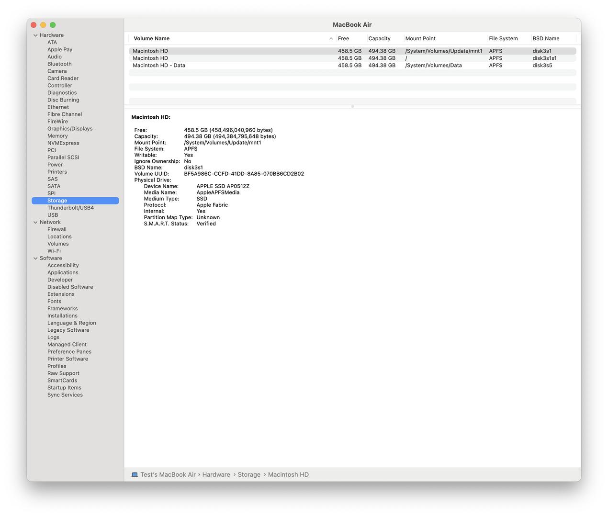Collapse the Hardware section chevron

[x=35, y=35]
